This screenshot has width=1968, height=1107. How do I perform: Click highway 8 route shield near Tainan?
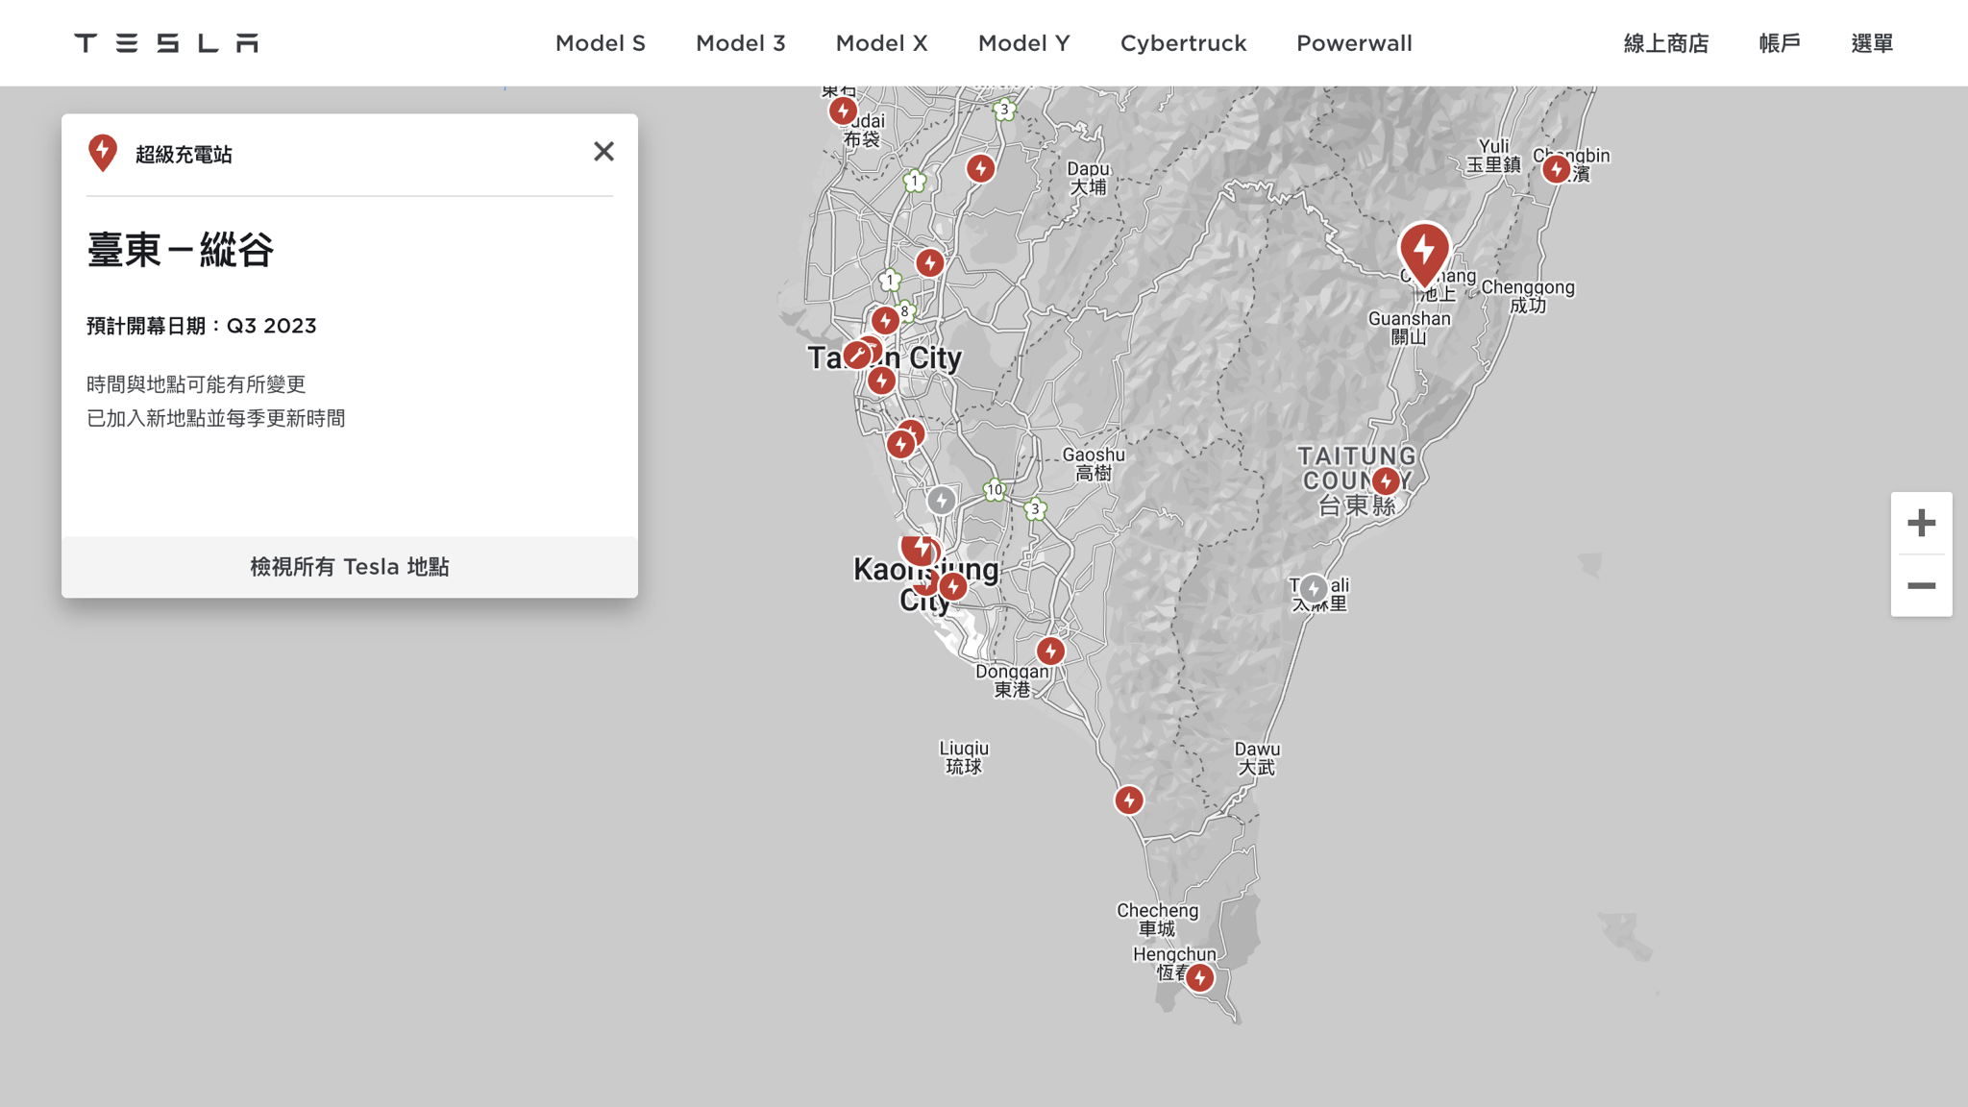click(x=904, y=311)
